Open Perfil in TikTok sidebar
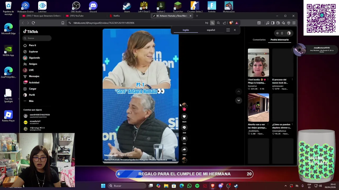Screen dimensions: 339x190 pyautogui.click(x=32, y=95)
